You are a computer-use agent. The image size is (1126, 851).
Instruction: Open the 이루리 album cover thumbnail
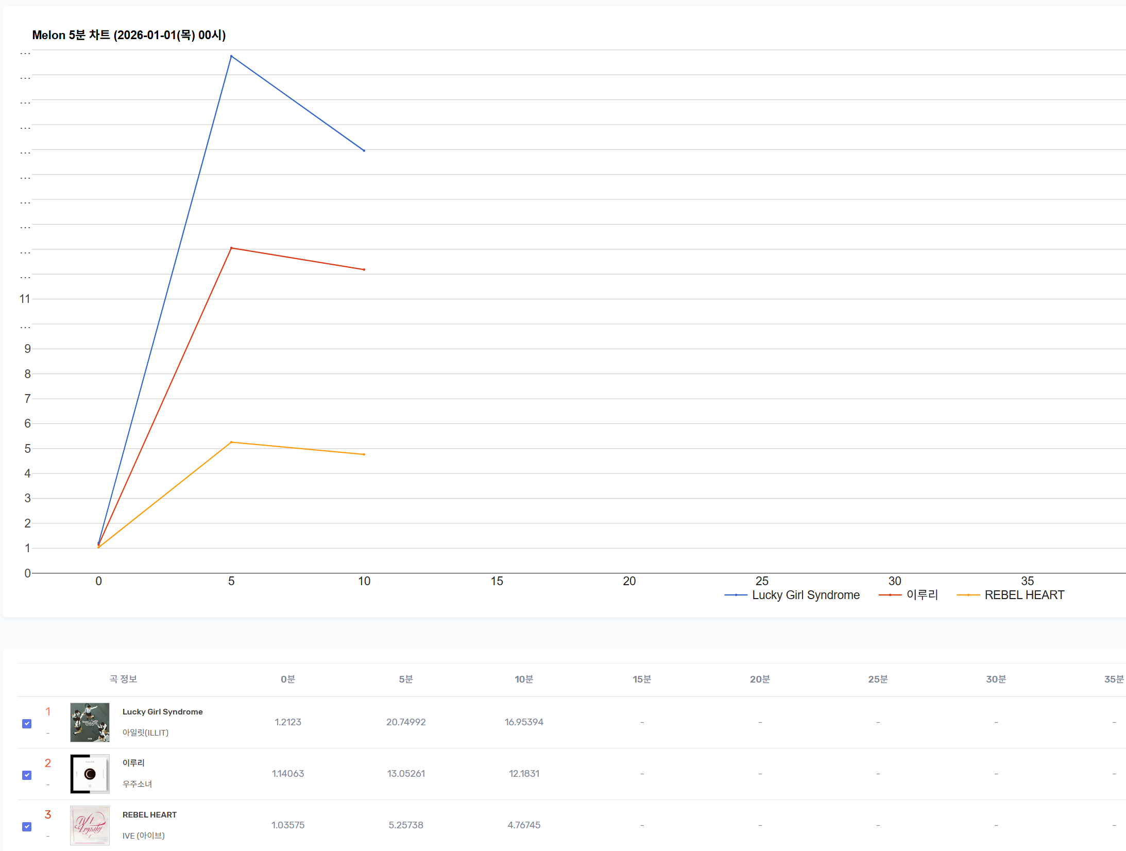coord(90,774)
